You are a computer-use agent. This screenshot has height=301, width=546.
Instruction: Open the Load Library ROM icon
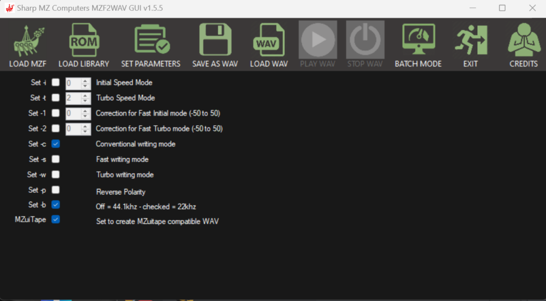(84, 42)
